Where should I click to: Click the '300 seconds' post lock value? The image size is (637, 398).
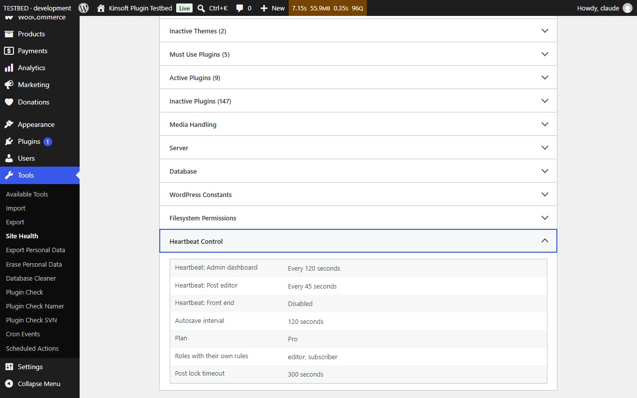306,374
